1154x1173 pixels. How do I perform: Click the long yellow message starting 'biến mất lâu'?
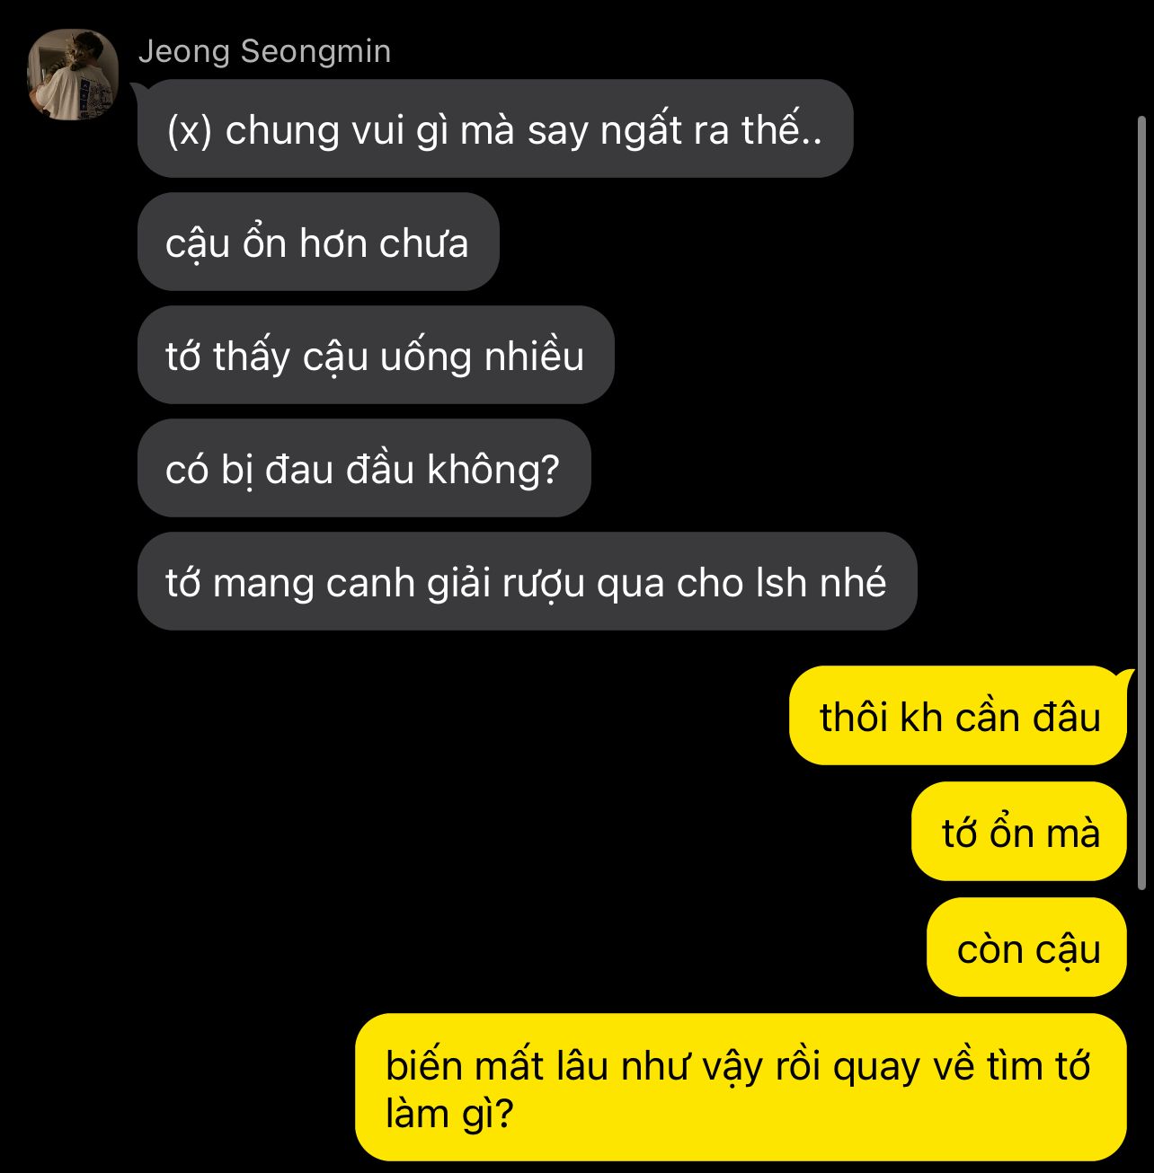tap(741, 1089)
